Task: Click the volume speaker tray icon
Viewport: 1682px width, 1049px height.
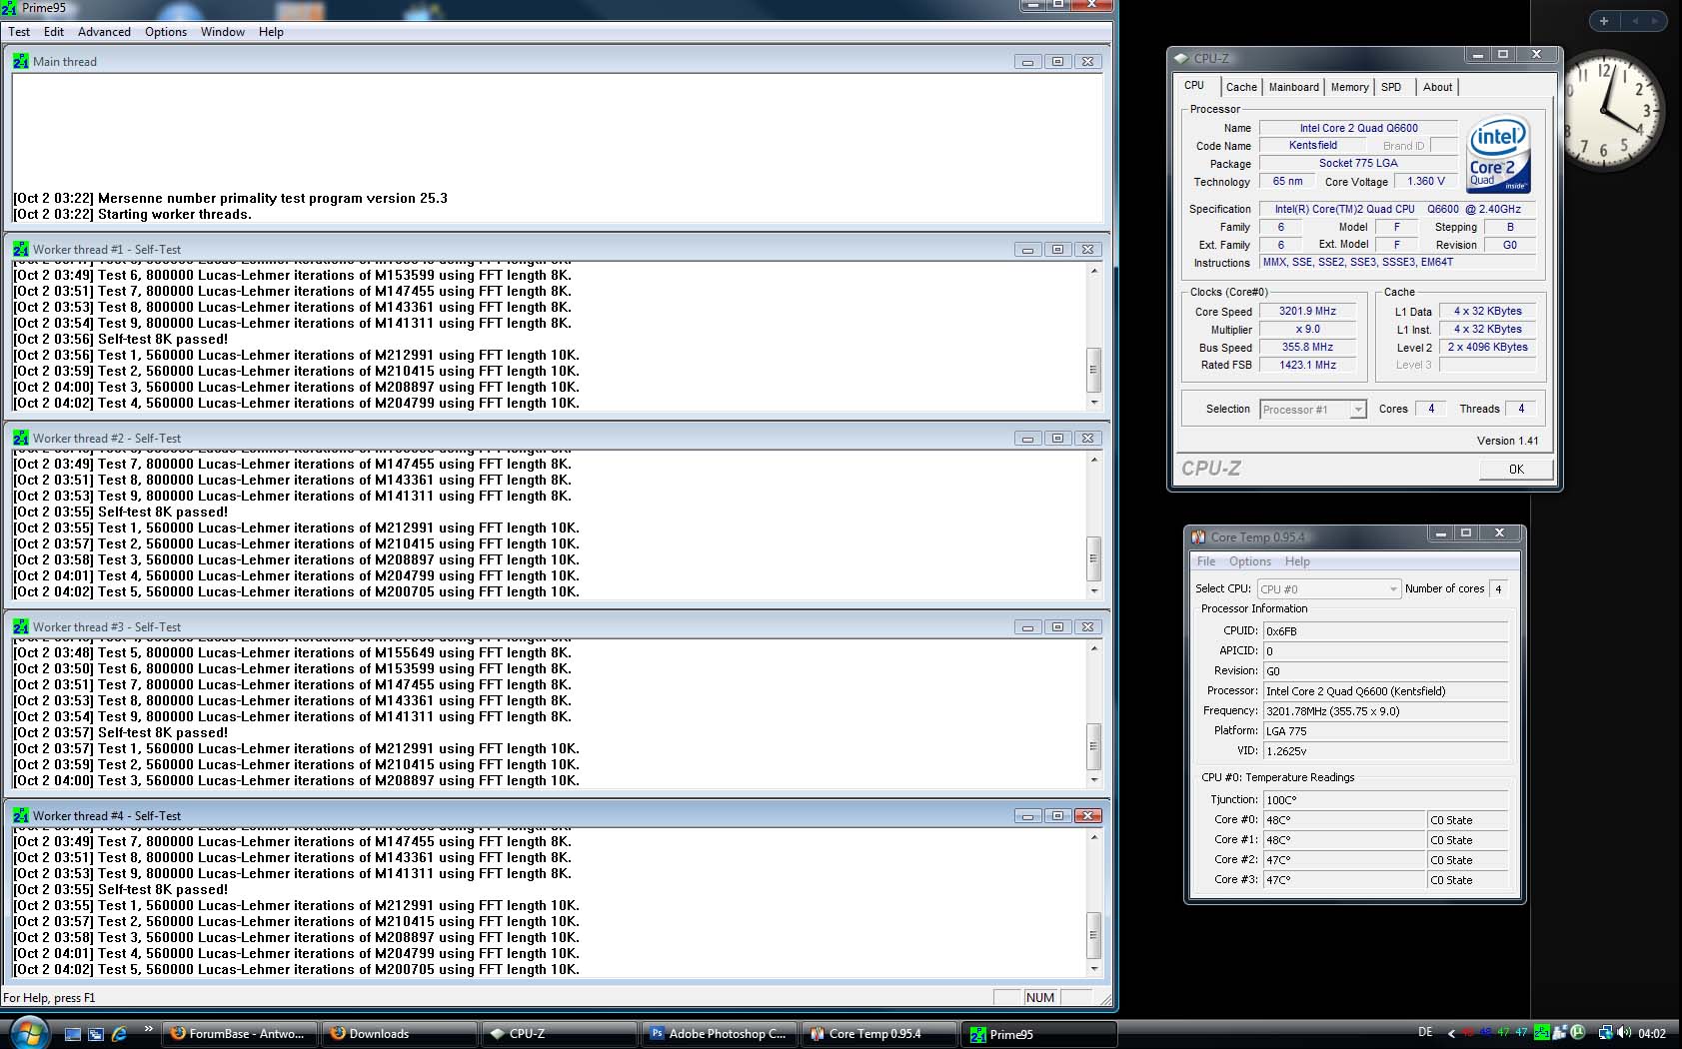Action: coord(1624,1033)
